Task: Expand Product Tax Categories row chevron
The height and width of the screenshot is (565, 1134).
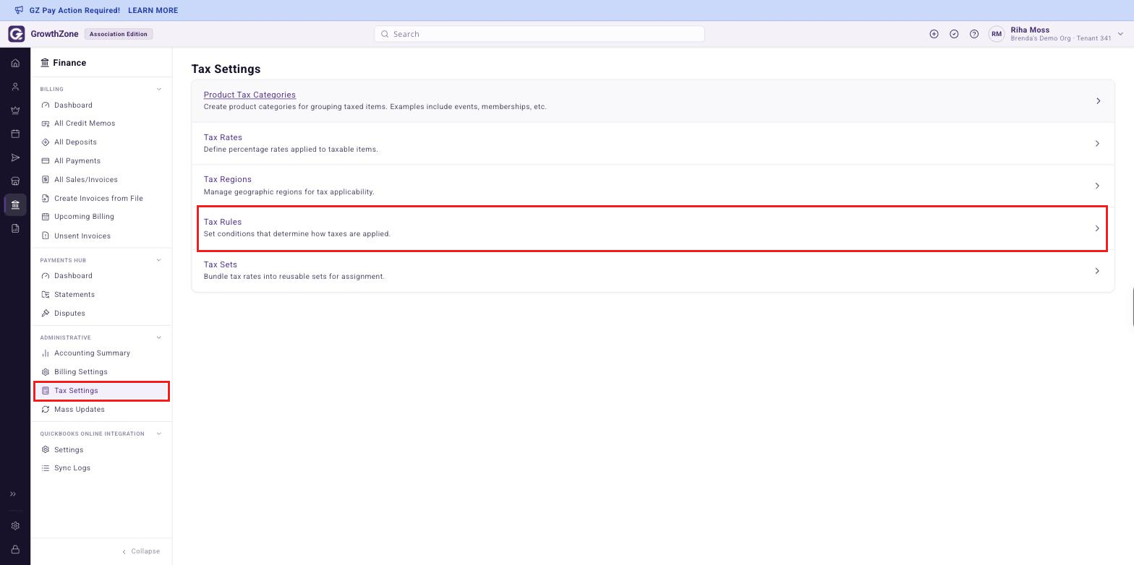Action: pos(1098,101)
